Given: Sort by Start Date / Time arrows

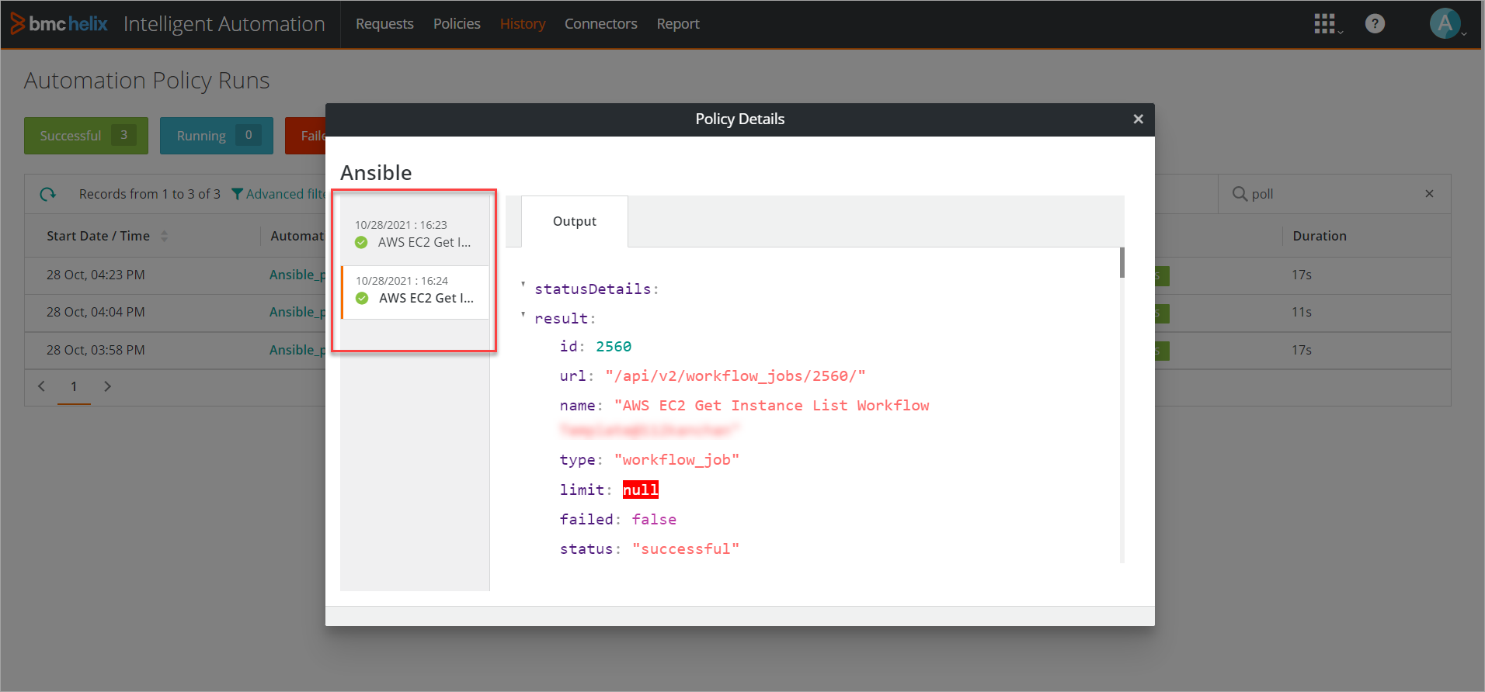Looking at the screenshot, I should click(164, 236).
